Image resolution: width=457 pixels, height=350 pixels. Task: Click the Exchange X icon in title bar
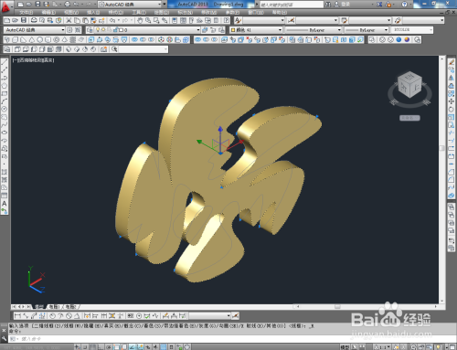[379, 5]
